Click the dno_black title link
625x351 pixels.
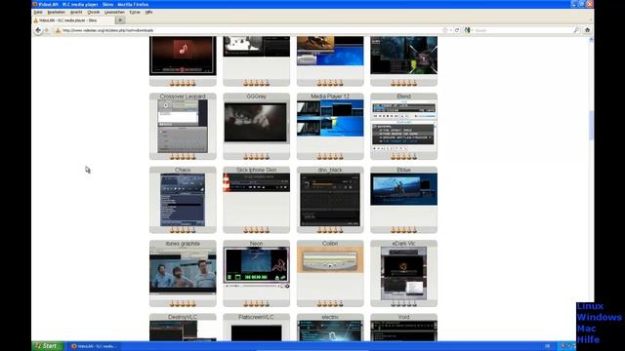[330, 170]
